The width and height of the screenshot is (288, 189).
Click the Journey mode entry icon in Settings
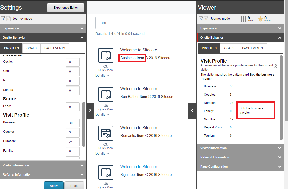click(3, 19)
